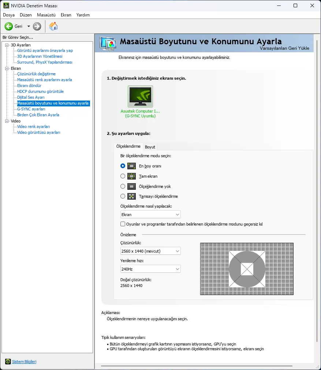Viewport: 321px width, 370px height.
Task: Switch to the Boyut tab
Action: click(150, 147)
